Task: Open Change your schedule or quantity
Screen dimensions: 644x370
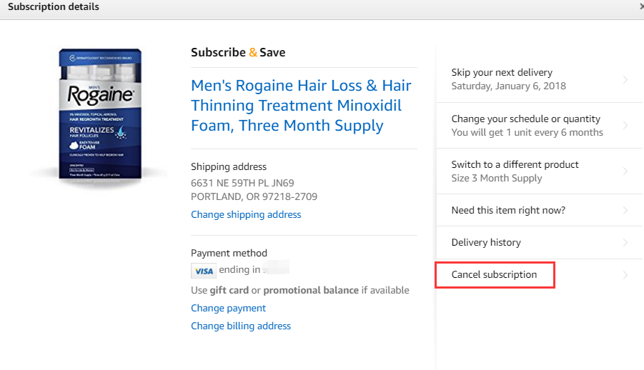Action: (x=540, y=126)
